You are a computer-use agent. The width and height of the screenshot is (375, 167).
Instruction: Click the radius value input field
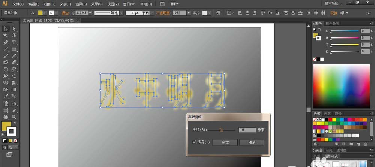[x=247, y=130]
